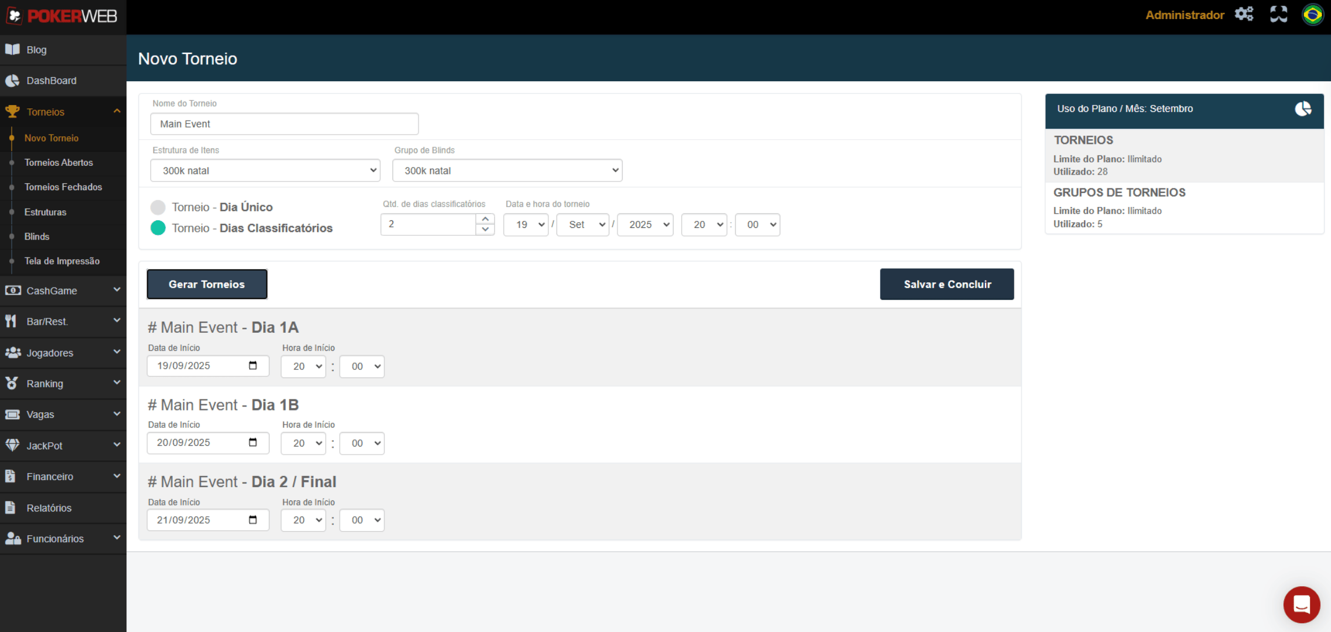The width and height of the screenshot is (1331, 632).
Task: Open the tournament month dropdown showing Set
Action: point(582,224)
